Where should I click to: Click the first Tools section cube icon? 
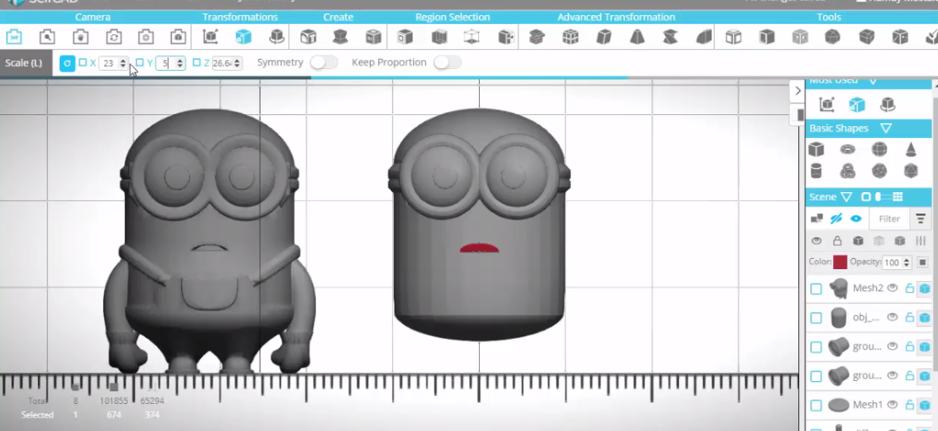click(733, 37)
